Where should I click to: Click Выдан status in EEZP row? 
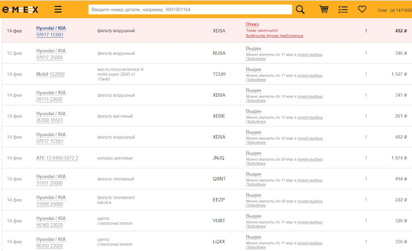click(x=254, y=195)
